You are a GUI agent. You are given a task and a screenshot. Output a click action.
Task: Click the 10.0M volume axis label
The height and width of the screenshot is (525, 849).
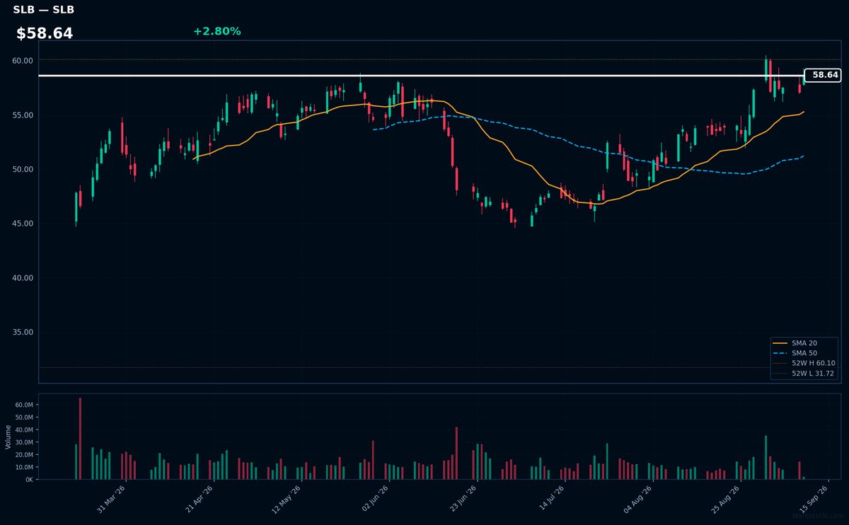25,467
